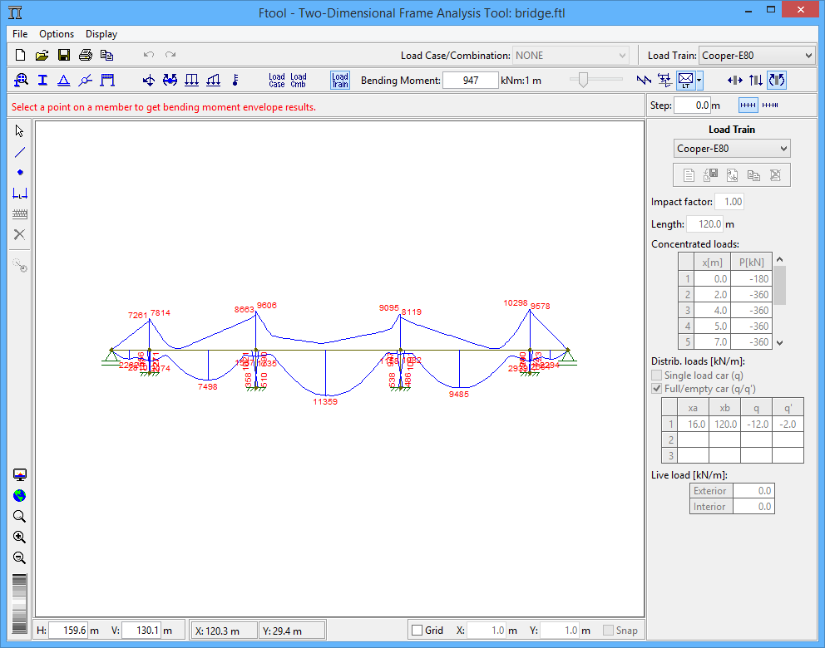
Task: Click the thermal load thermometer icon
Action: (x=235, y=81)
